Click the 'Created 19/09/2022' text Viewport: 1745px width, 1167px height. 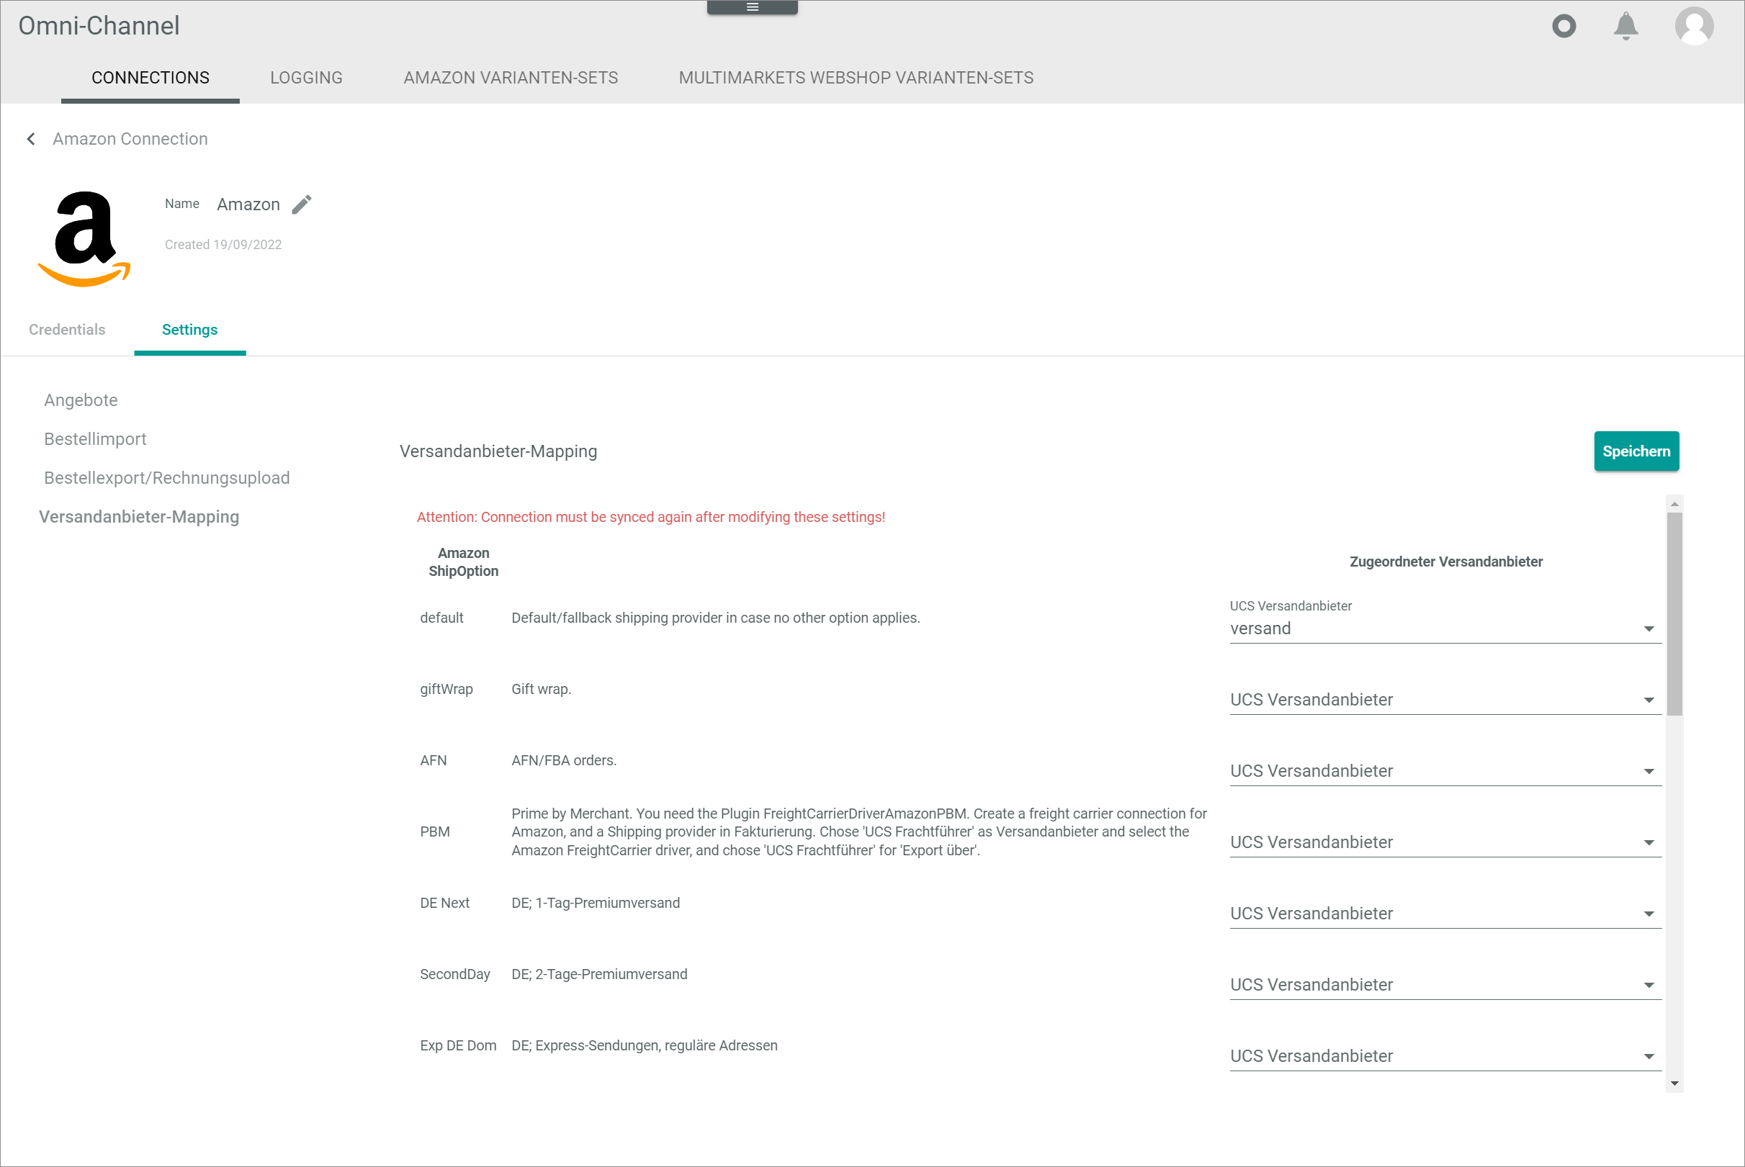tap(223, 245)
